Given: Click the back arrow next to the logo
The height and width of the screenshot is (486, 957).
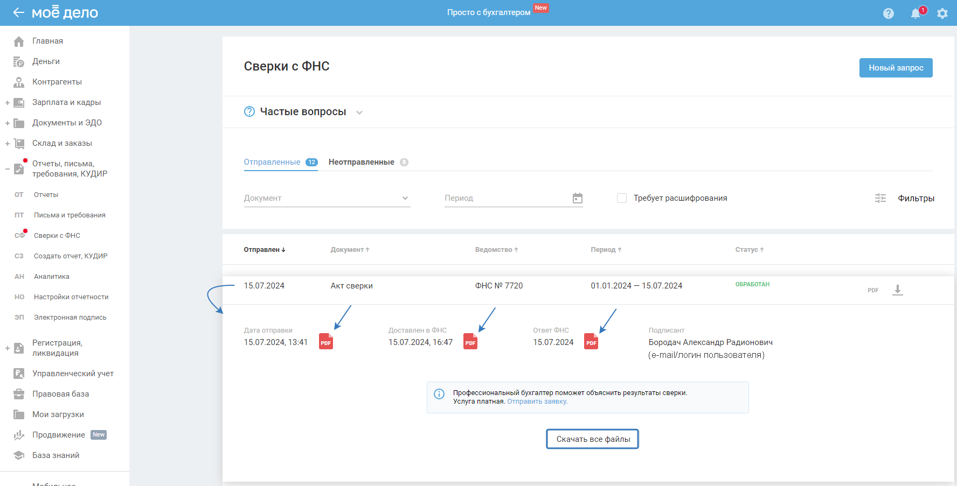Looking at the screenshot, I should point(19,12).
